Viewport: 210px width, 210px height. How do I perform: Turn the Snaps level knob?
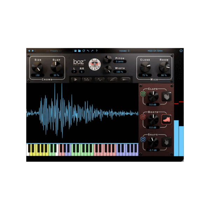[153, 142]
